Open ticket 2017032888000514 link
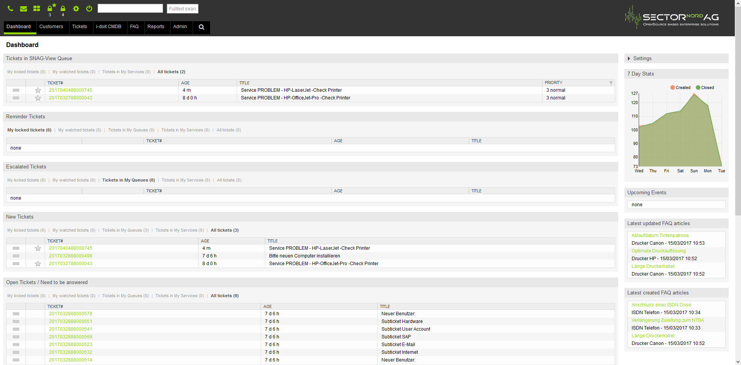 click(71, 360)
